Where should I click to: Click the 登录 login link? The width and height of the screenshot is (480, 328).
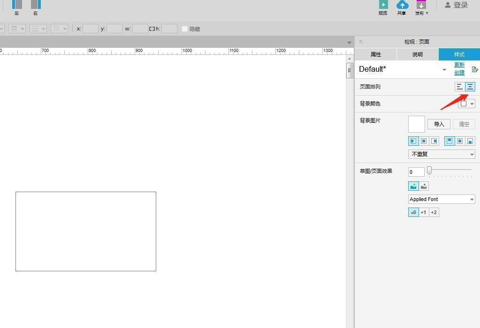pos(457,5)
